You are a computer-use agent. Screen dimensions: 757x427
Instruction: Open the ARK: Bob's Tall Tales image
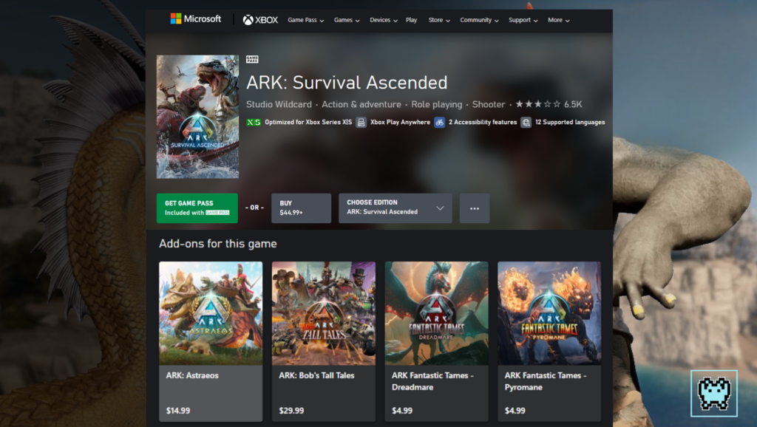pyautogui.click(x=324, y=313)
